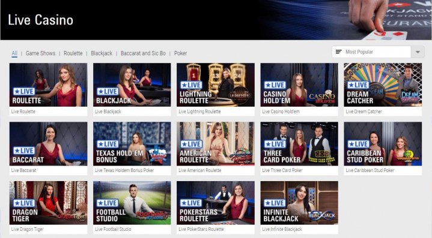
Task: Filter games by Roulette tab
Action: (x=73, y=53)
